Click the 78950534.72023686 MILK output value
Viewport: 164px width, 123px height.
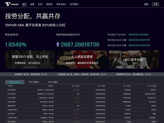pyautogui.click(x=138, y=35)
